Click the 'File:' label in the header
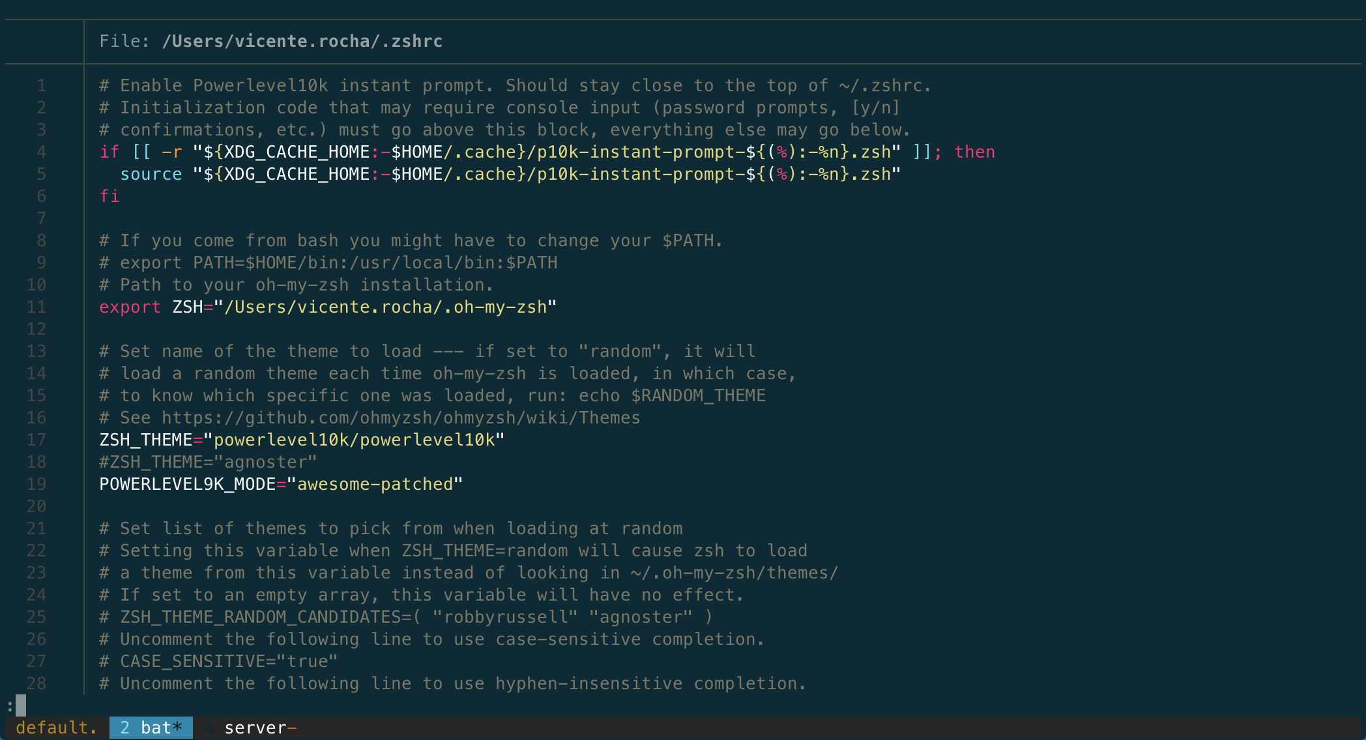 124,41
